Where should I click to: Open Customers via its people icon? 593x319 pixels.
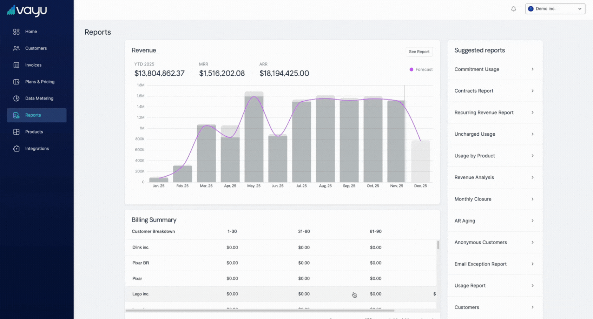click(x=16, y=48)
